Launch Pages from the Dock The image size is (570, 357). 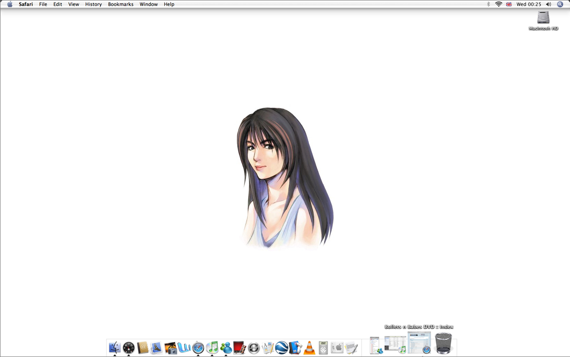click(x=268, y=348)
